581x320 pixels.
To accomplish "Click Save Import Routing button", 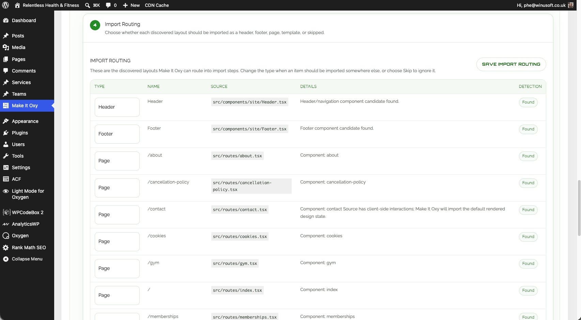I will [511, 64].
